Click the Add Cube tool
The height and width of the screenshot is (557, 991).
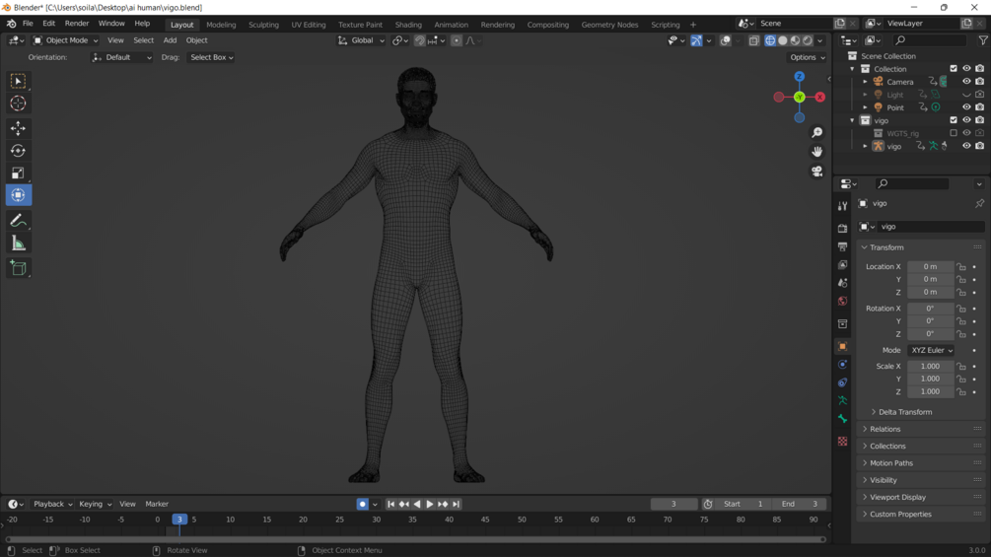click(18, 268)
